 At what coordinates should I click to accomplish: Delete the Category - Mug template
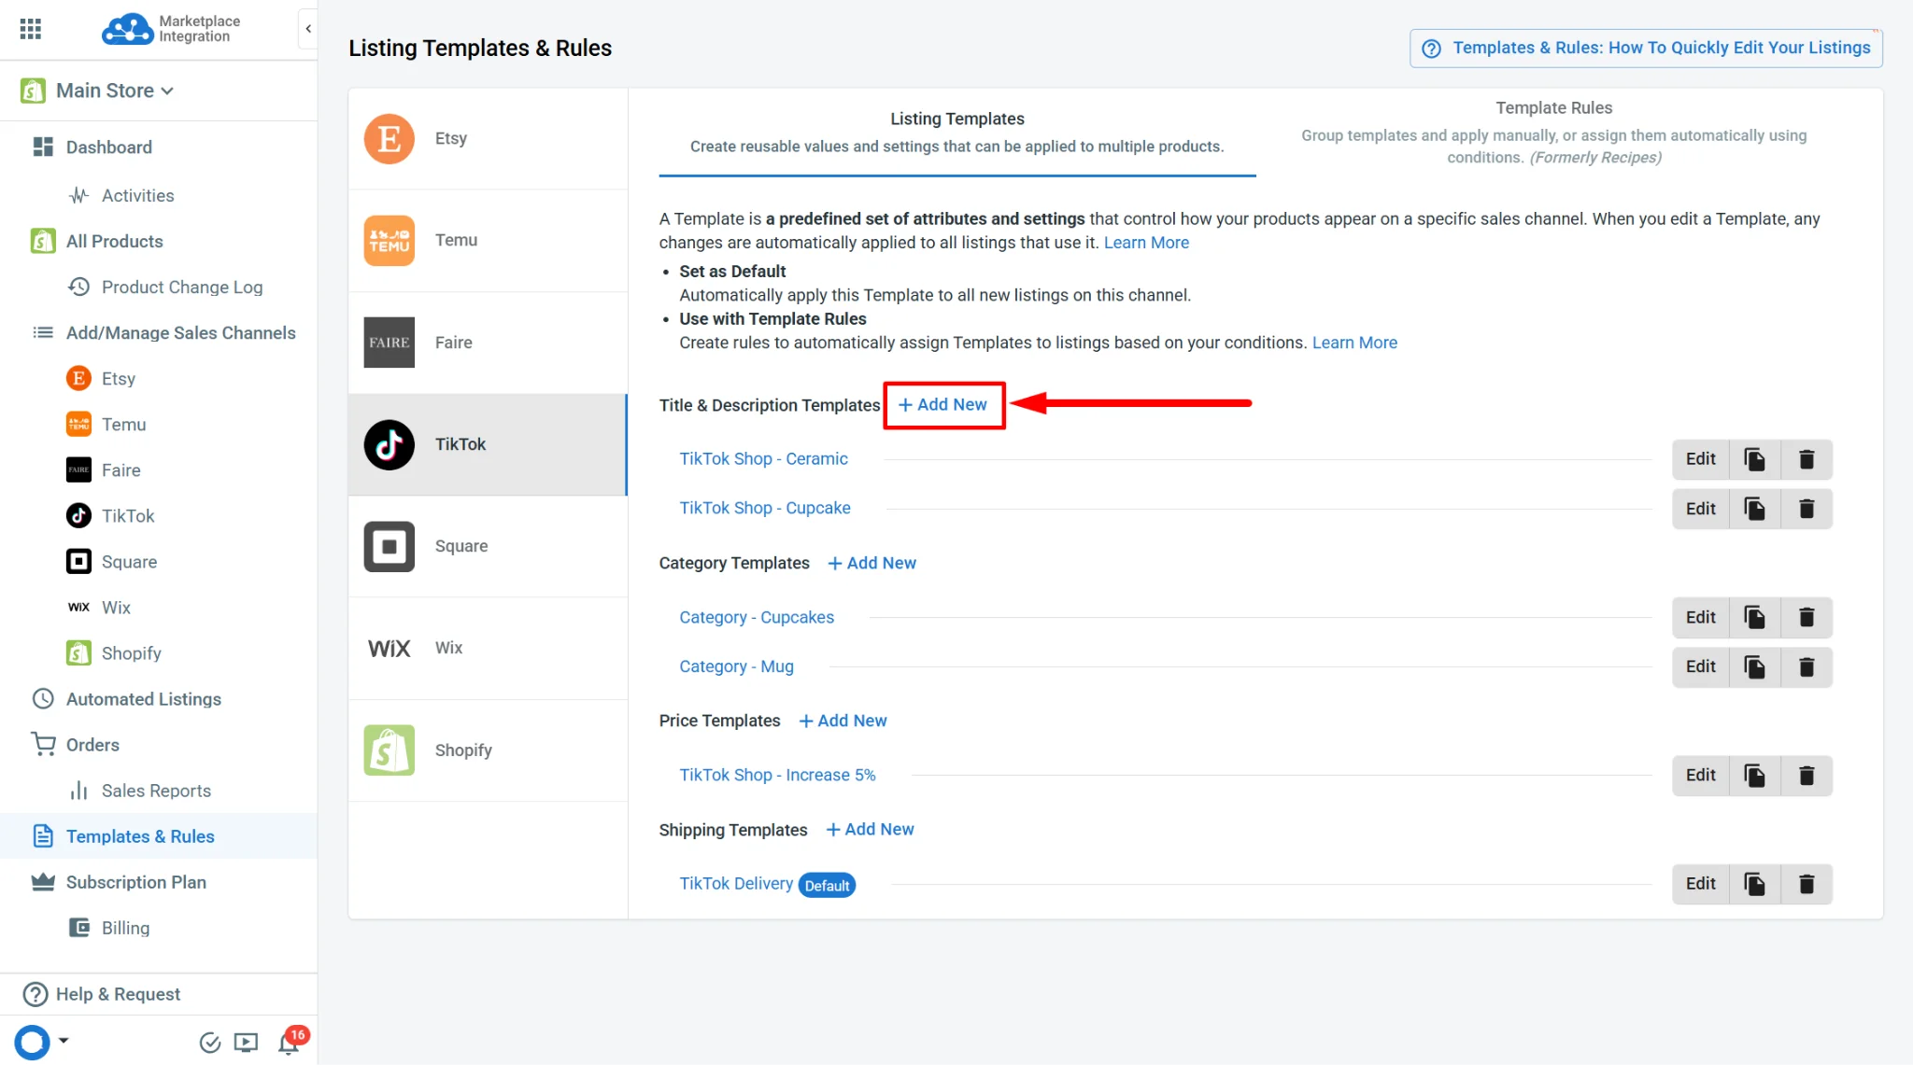pos(1807,667)
